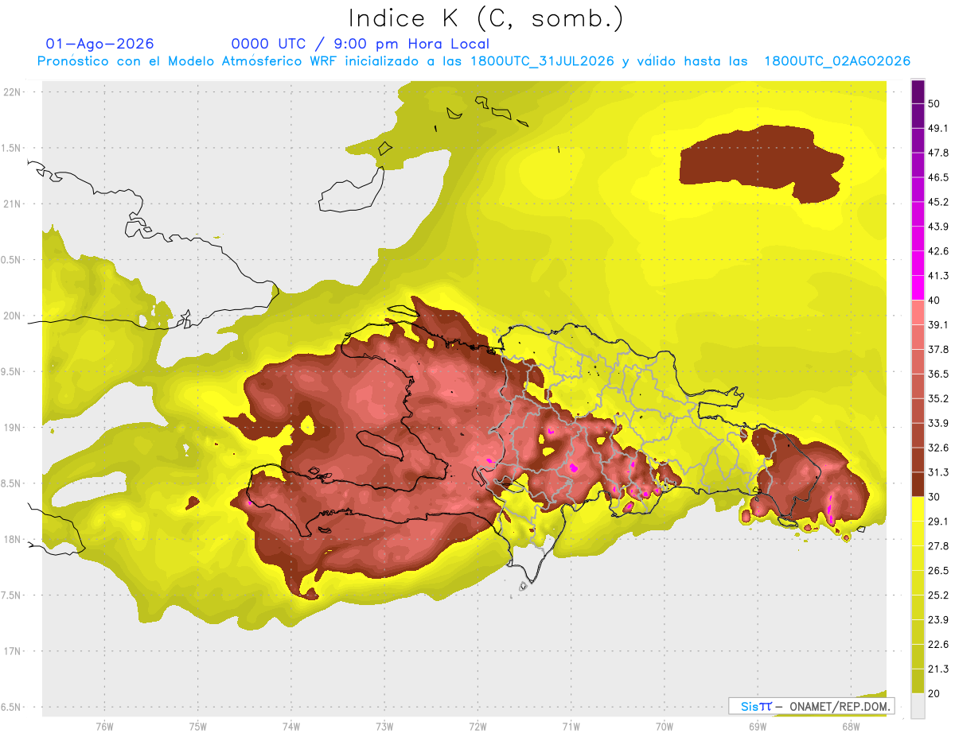Click colorbar value '42.6'

937,251
